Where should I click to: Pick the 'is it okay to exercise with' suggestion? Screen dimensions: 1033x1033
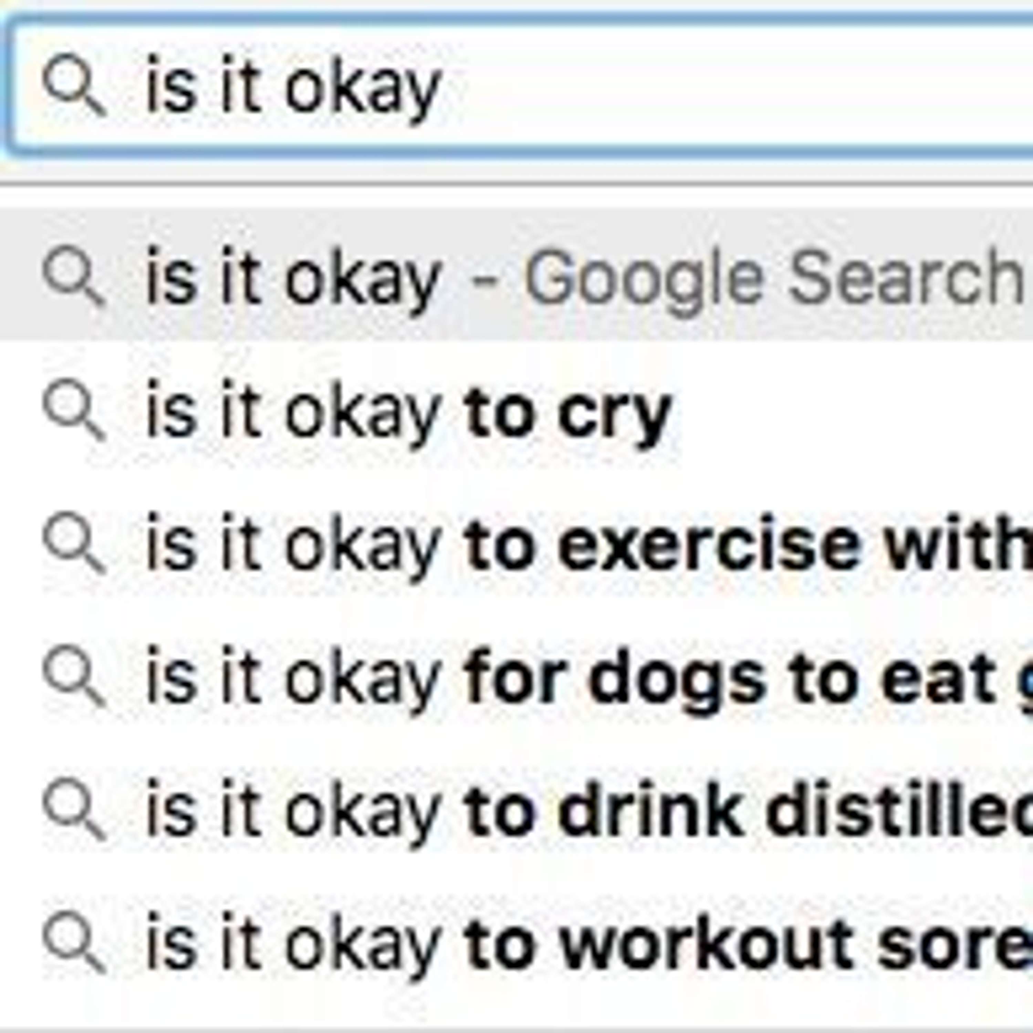point(535,546)
